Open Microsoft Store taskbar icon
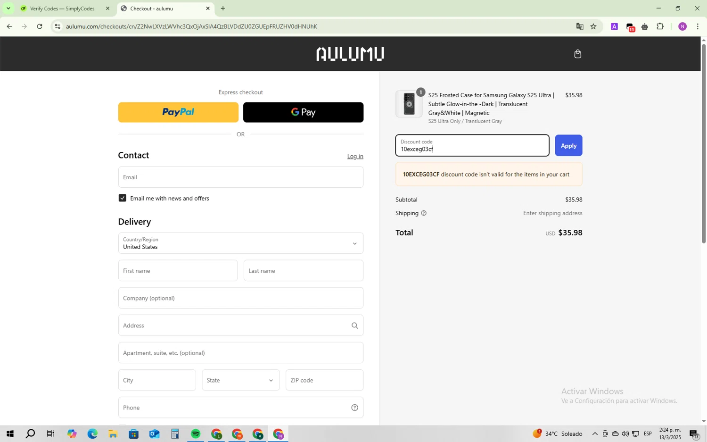Viewport: 707px width, 442px height. [x=134, y=434]
